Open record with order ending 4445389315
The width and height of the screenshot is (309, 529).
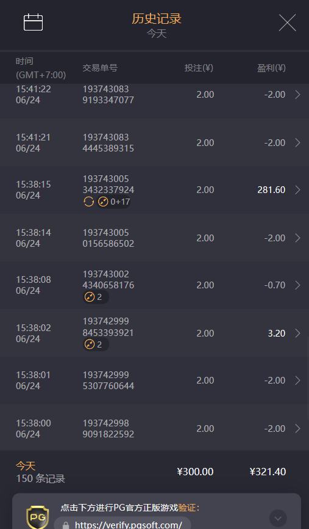pos(155,143)
